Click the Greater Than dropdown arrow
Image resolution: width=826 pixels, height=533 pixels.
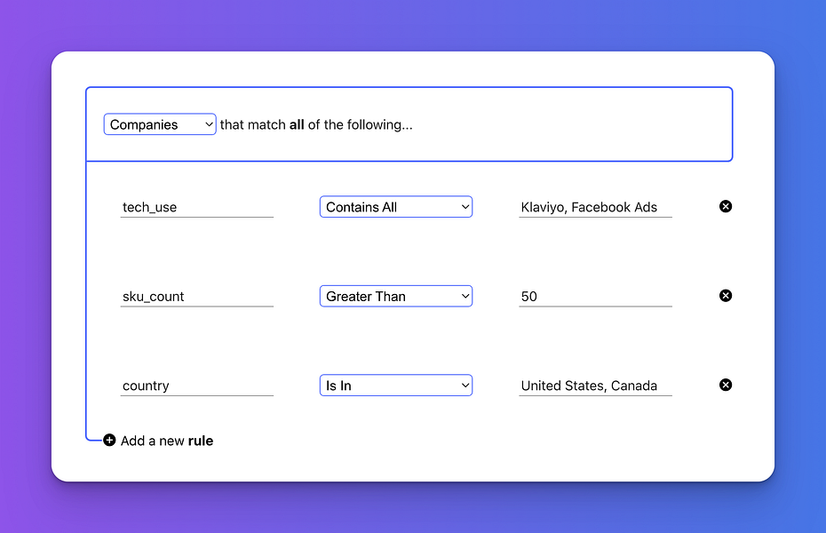coord(465,296)
